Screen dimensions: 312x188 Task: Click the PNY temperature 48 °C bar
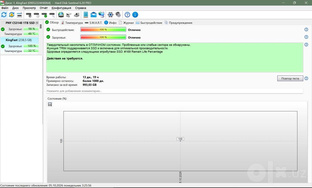(31, 34)
